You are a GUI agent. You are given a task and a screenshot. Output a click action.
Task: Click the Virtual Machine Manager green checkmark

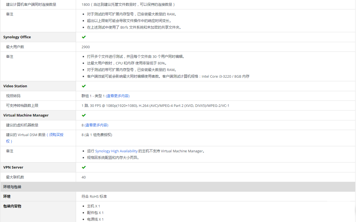click(84, 115)
